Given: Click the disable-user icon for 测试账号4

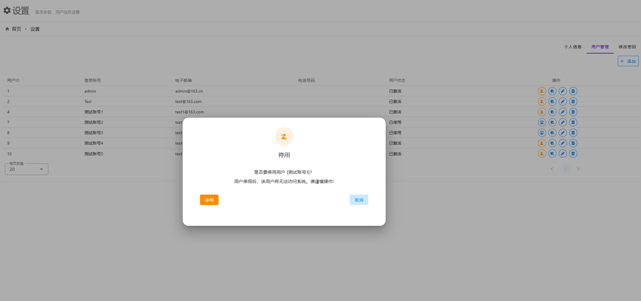Looking at the screenshot, I should coord(542,143).
